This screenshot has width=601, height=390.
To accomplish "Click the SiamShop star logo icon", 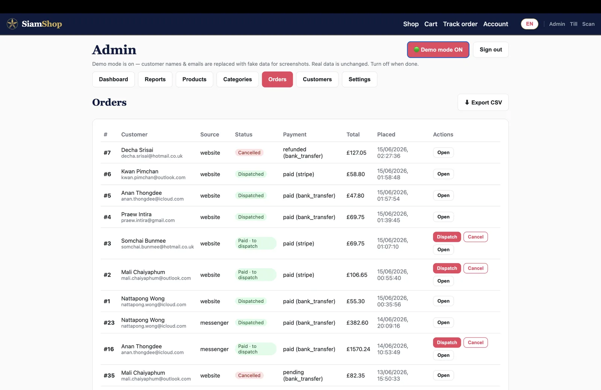I will click(12, 24).
